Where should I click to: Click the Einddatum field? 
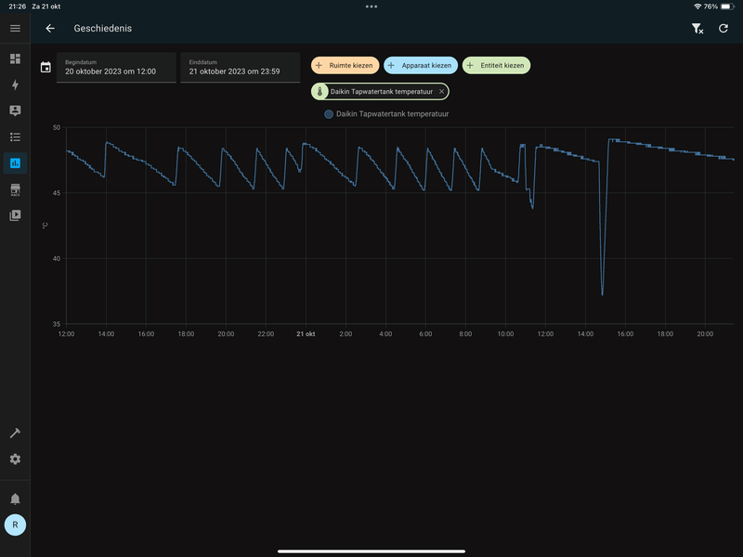[241, 67]
